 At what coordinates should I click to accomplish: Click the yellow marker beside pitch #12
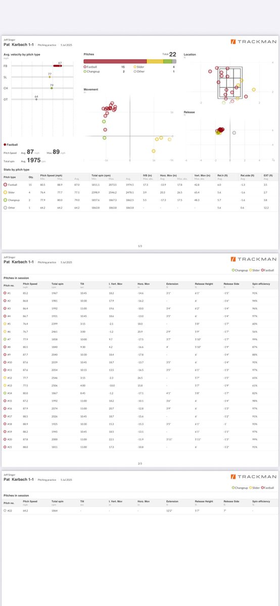pyautogui.click(x=5, y=377)
